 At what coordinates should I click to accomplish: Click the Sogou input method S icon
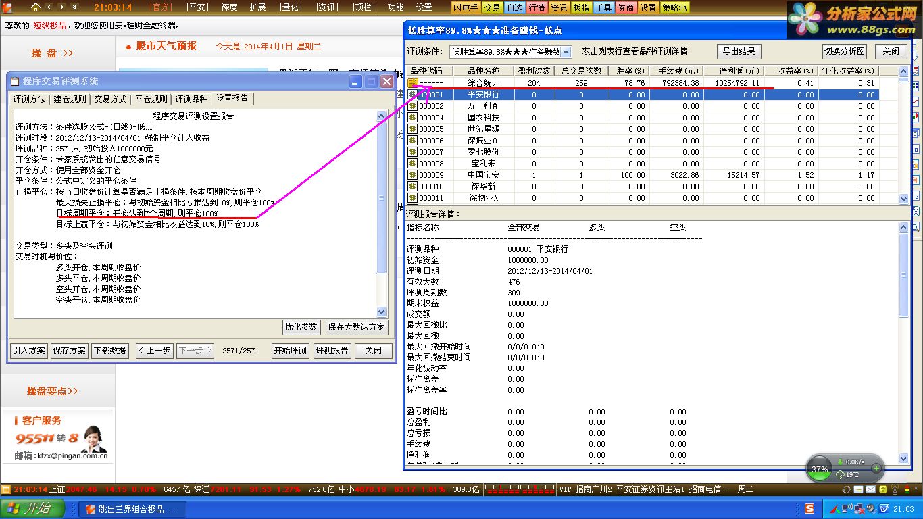pos(809,509)
